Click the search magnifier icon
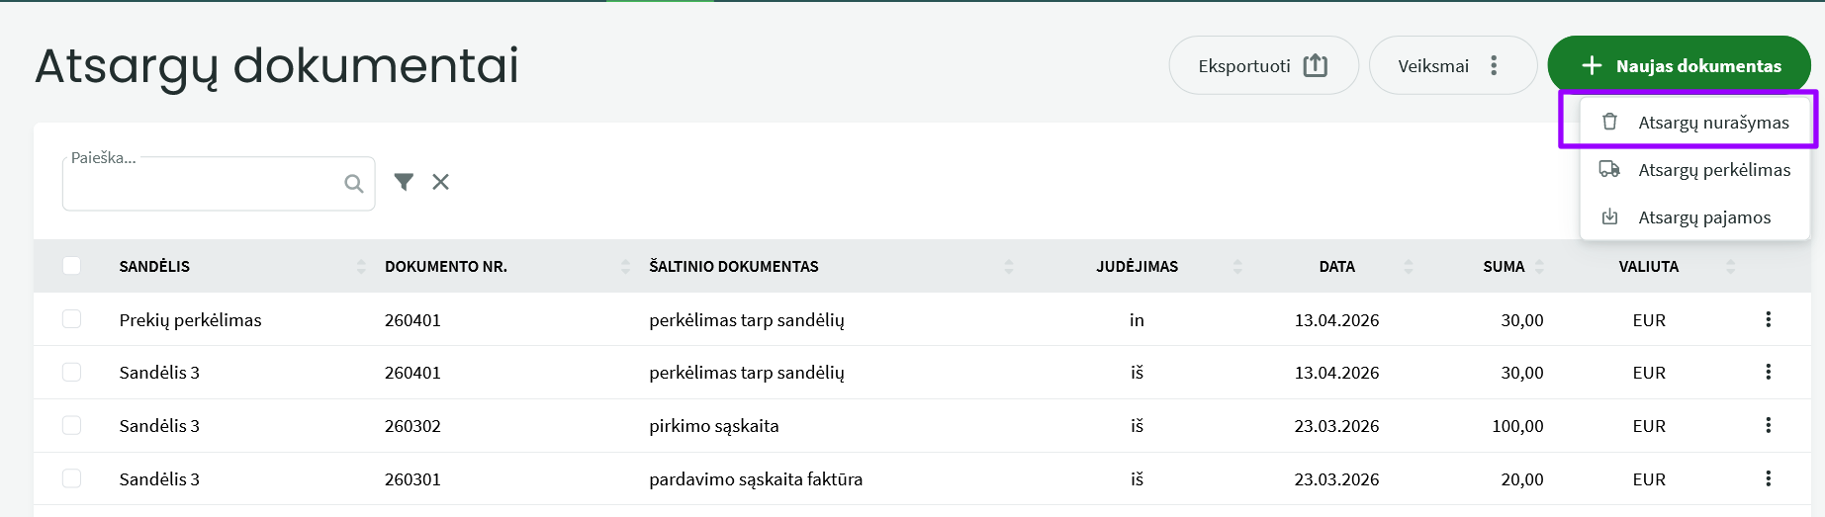The image size is (1825, 517). tap(353, 183)
